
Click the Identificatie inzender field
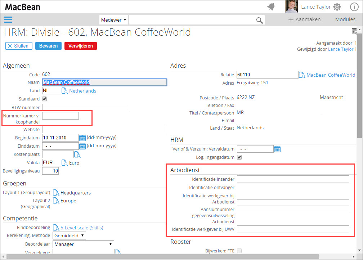[x=293, y=179]
